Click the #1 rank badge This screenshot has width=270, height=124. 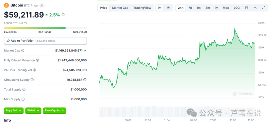click(42, 5)
